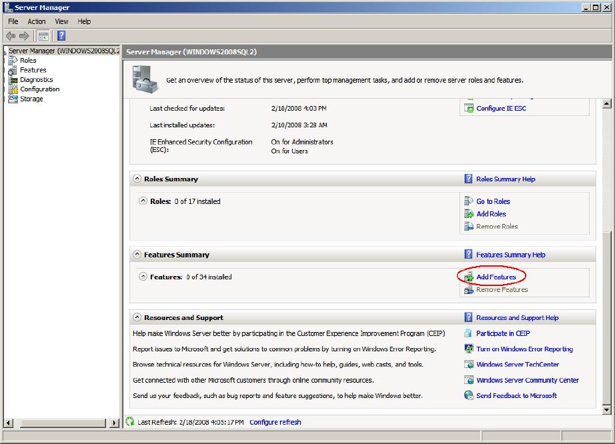Collapse the Features: 0 of 34 subsection

[x=143, y=277]
